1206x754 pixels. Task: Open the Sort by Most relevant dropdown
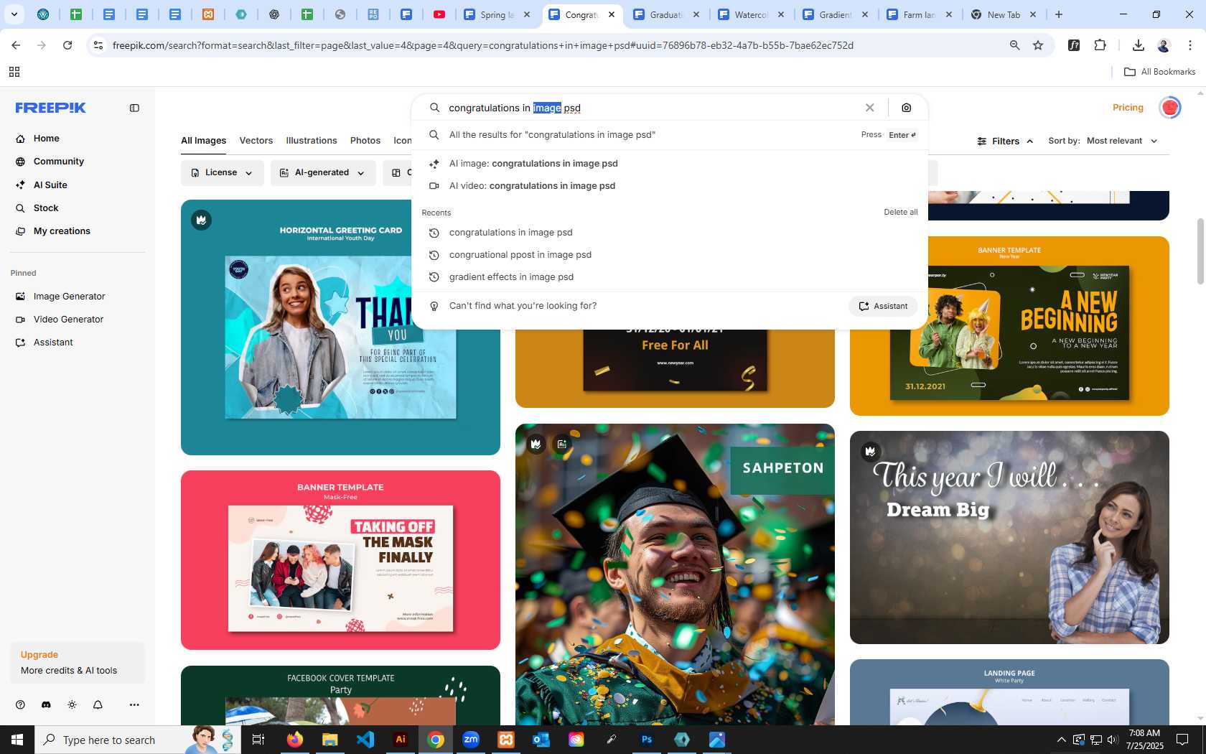coord(1103,141)
